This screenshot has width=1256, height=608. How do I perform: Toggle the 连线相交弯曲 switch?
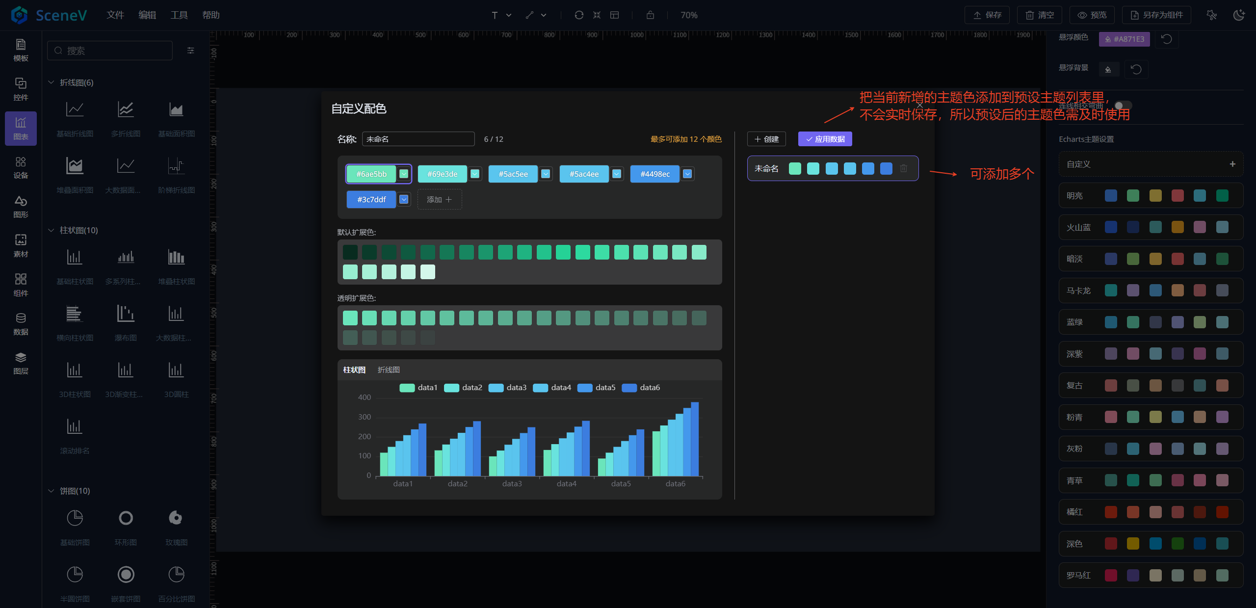tap(1123, 106)
